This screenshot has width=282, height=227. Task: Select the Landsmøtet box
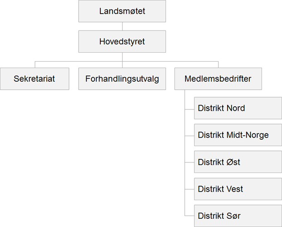[122, 11]
